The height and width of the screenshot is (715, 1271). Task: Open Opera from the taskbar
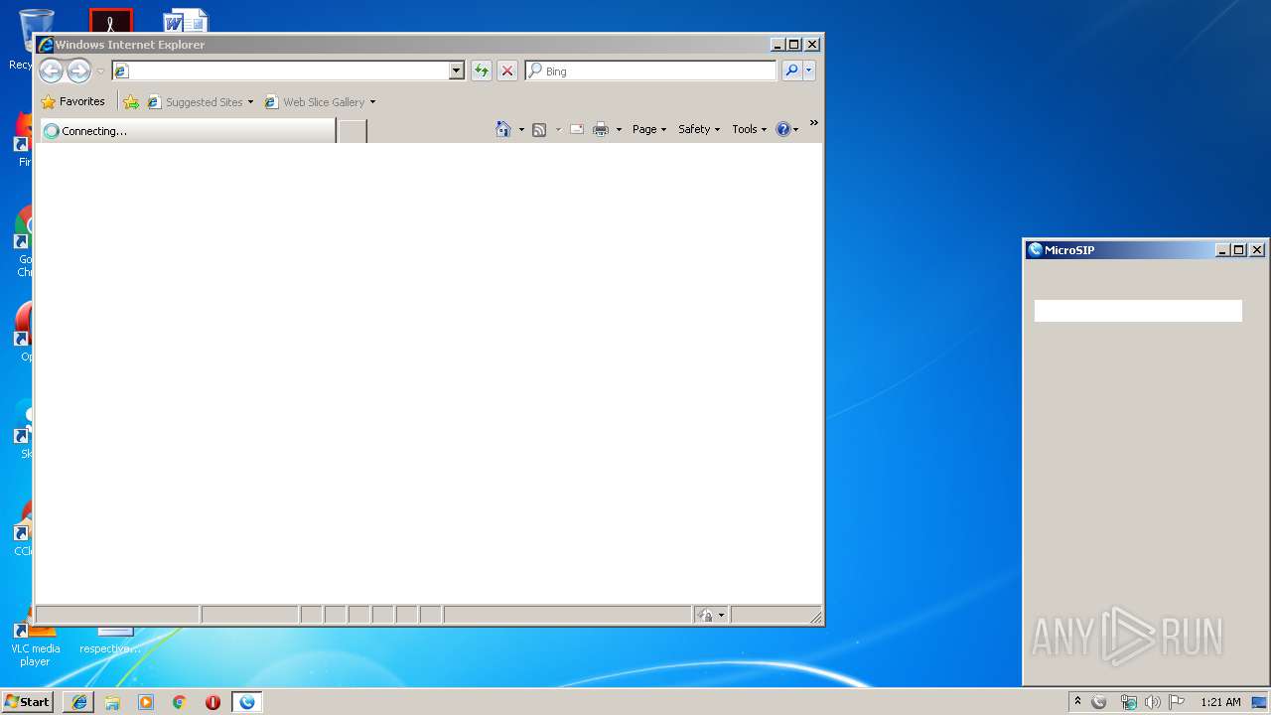(212, 702)
